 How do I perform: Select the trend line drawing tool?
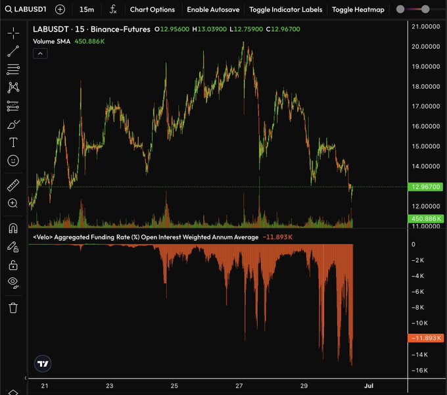pyautogui.click(x=13, y=51)
